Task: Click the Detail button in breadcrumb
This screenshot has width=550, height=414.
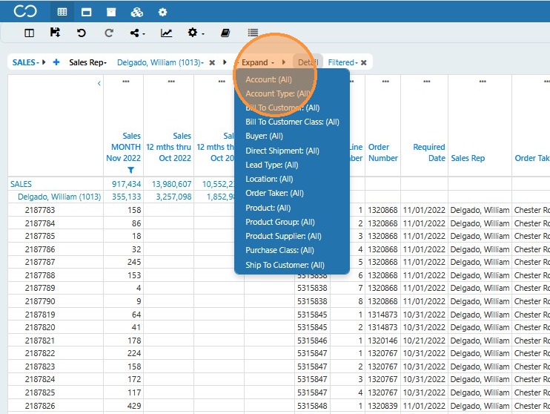Action: [308, 62]
